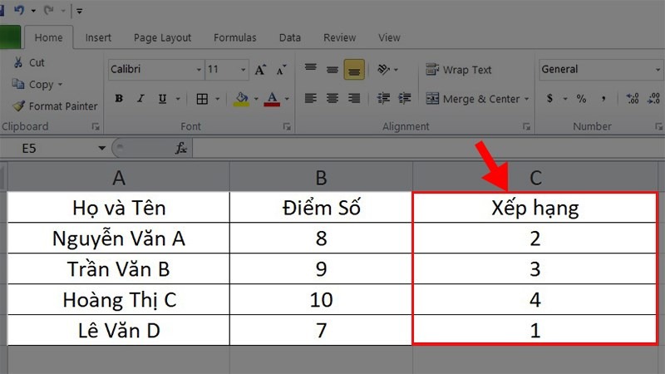665x374 pixels.
Task: Expand Merge & Center options arrow
Action: click(527, 99)
